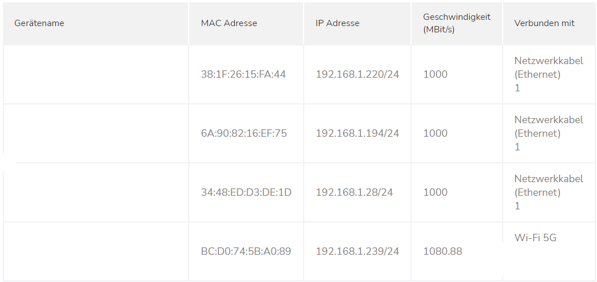Select MAC address 38:1F:26:15:FA:44
This screenshot has height=282, width=597.
click(243, 74)
